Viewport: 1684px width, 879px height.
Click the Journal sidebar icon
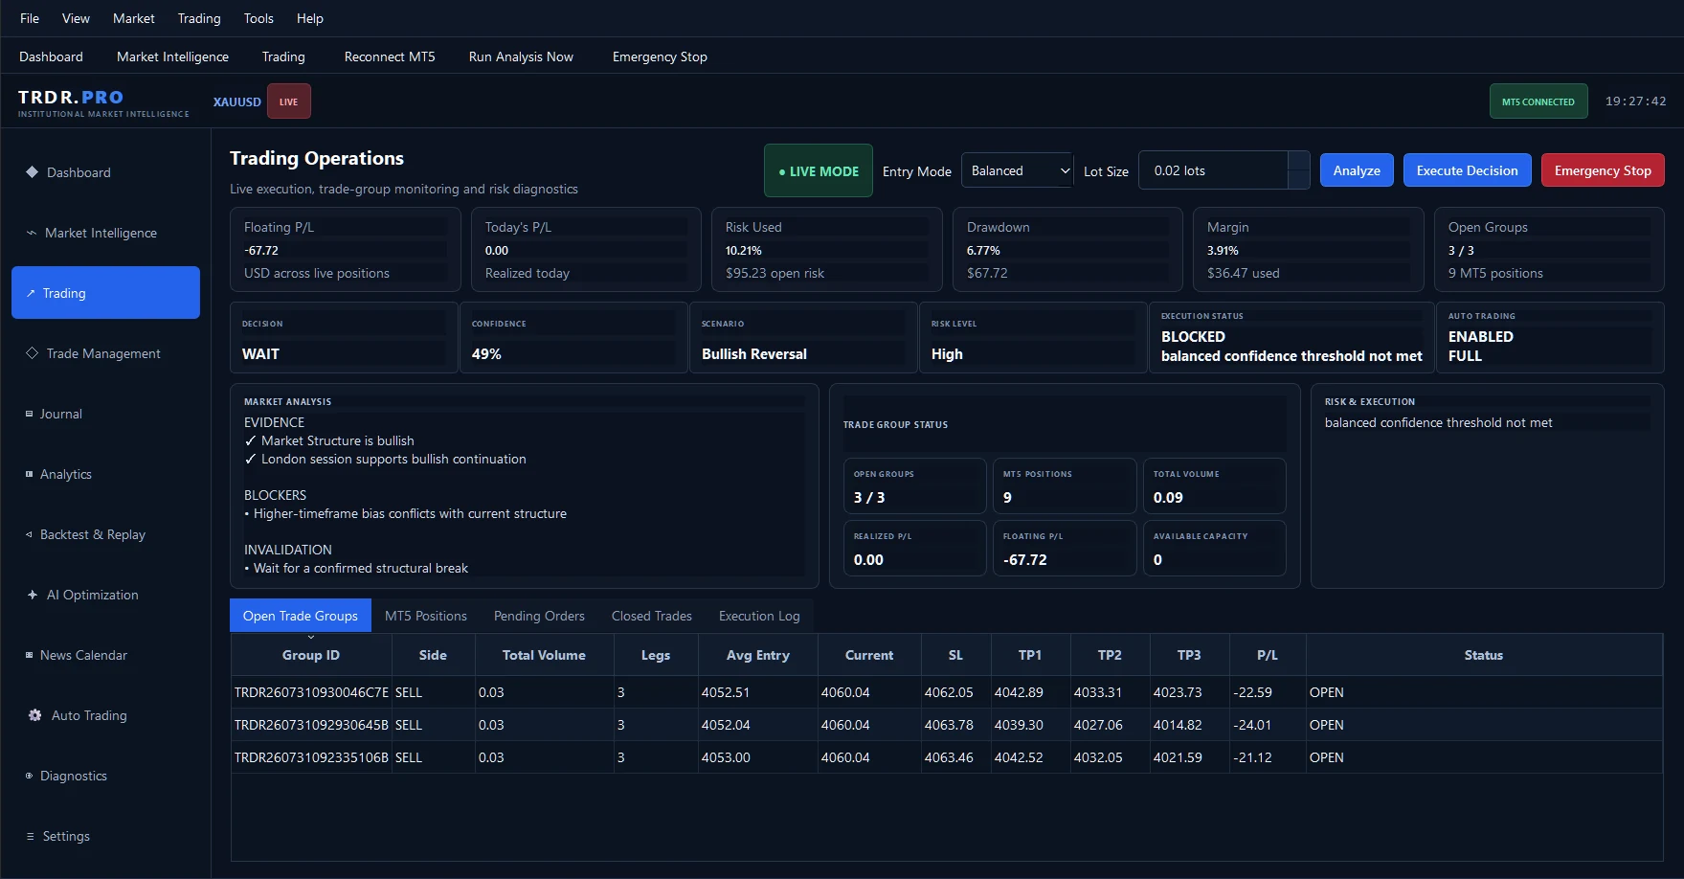29,414
